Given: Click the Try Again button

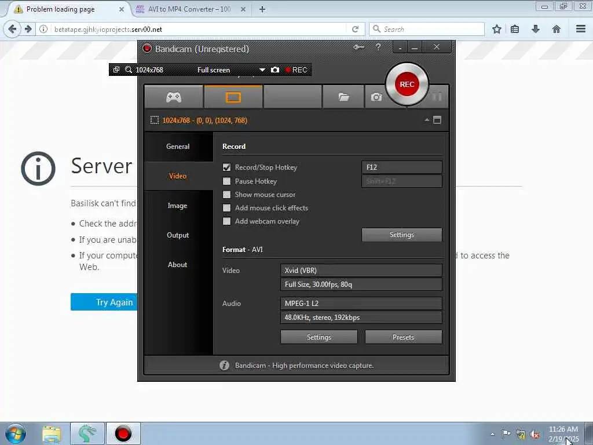Looking at the screenshot, I should pyautogui.click(x=104, y=302).
